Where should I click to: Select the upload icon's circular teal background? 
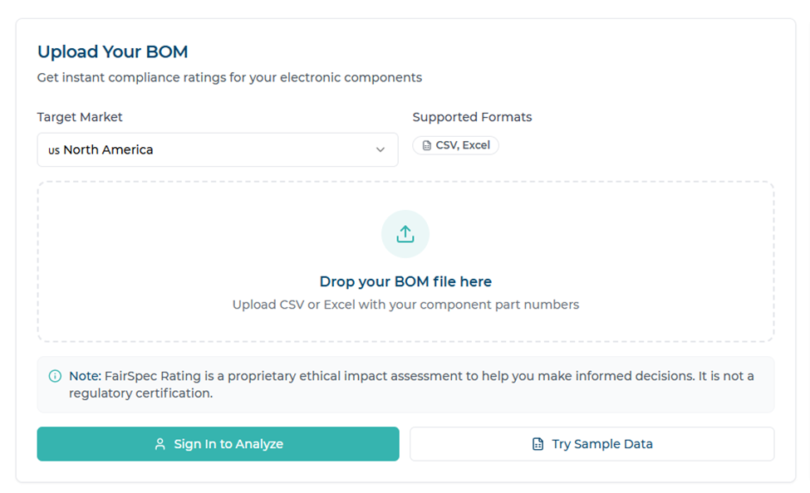coord(405,233)
